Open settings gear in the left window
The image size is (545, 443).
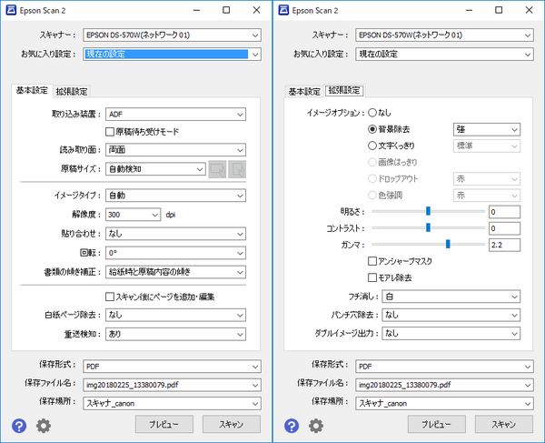(44, 426)
